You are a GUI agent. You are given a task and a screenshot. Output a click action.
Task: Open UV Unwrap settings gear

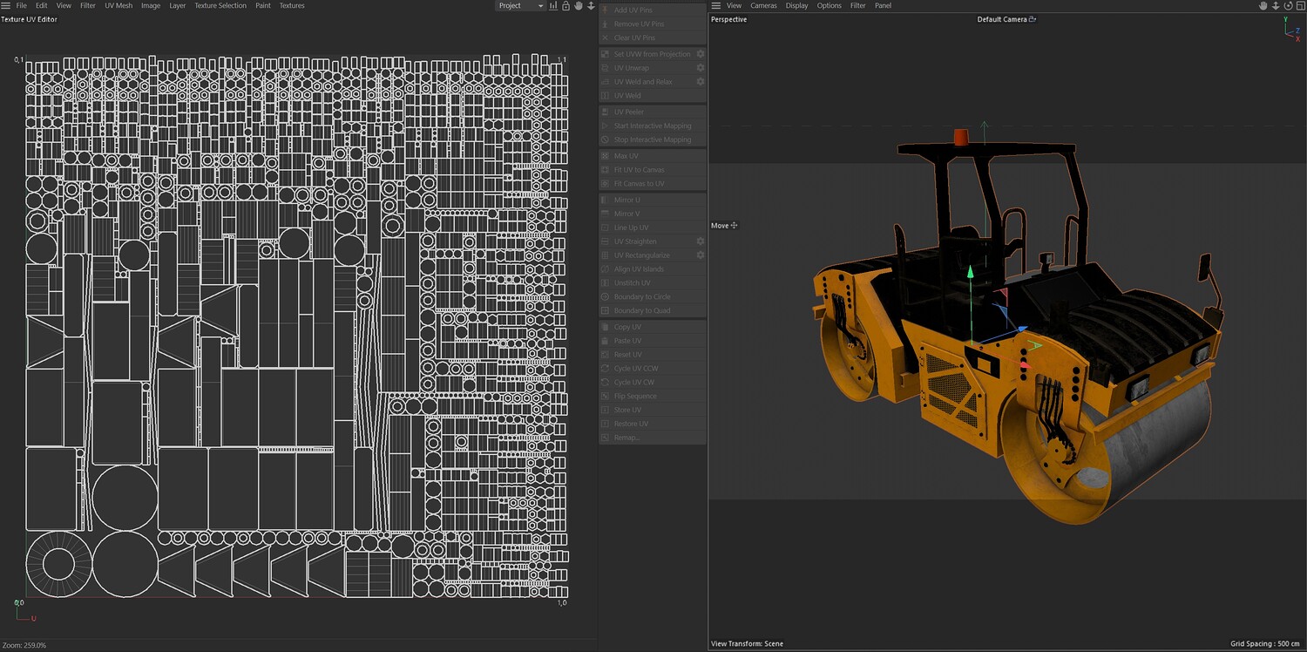700,68
